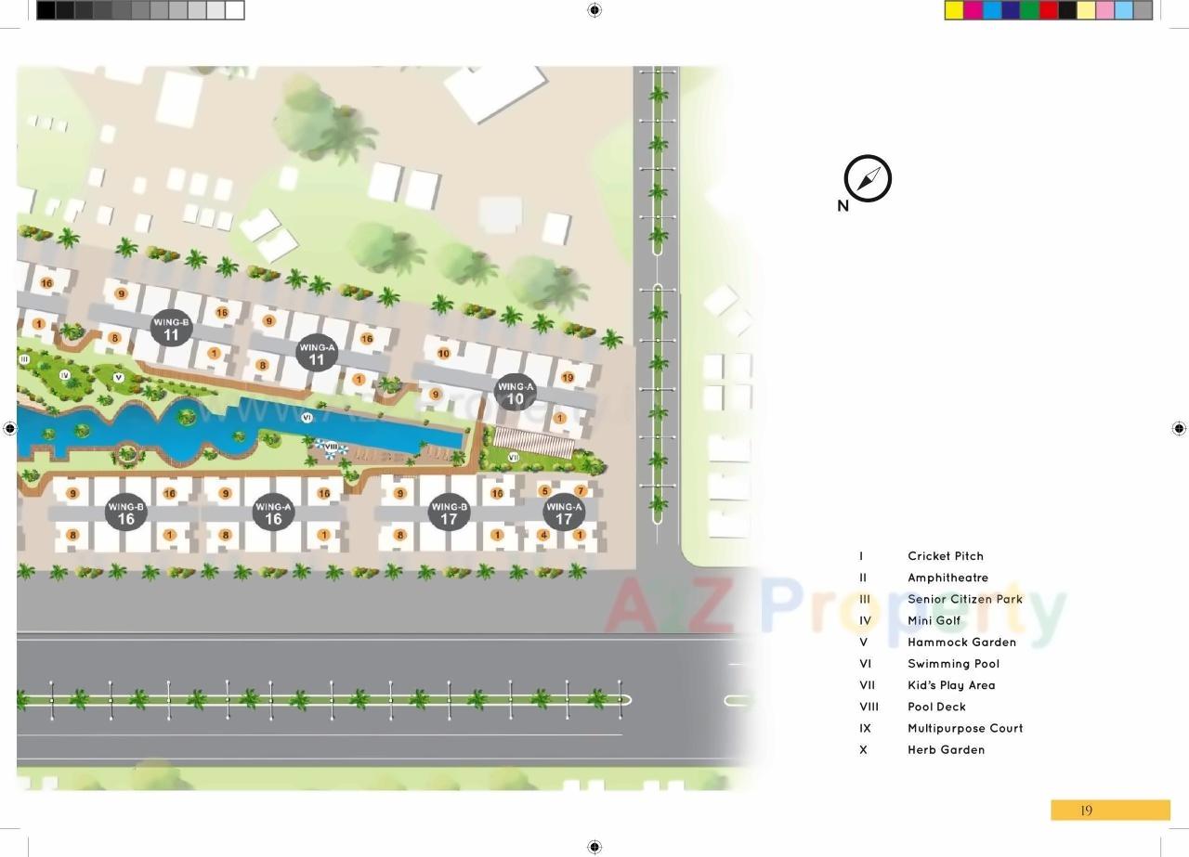
Task: Click the WING-A 16 building marker
Action: (272, 512)
